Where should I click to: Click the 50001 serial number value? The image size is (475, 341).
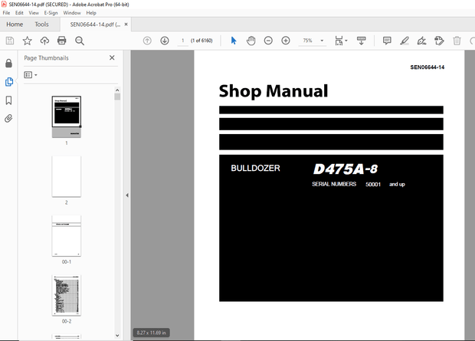[x=373, y=184]
